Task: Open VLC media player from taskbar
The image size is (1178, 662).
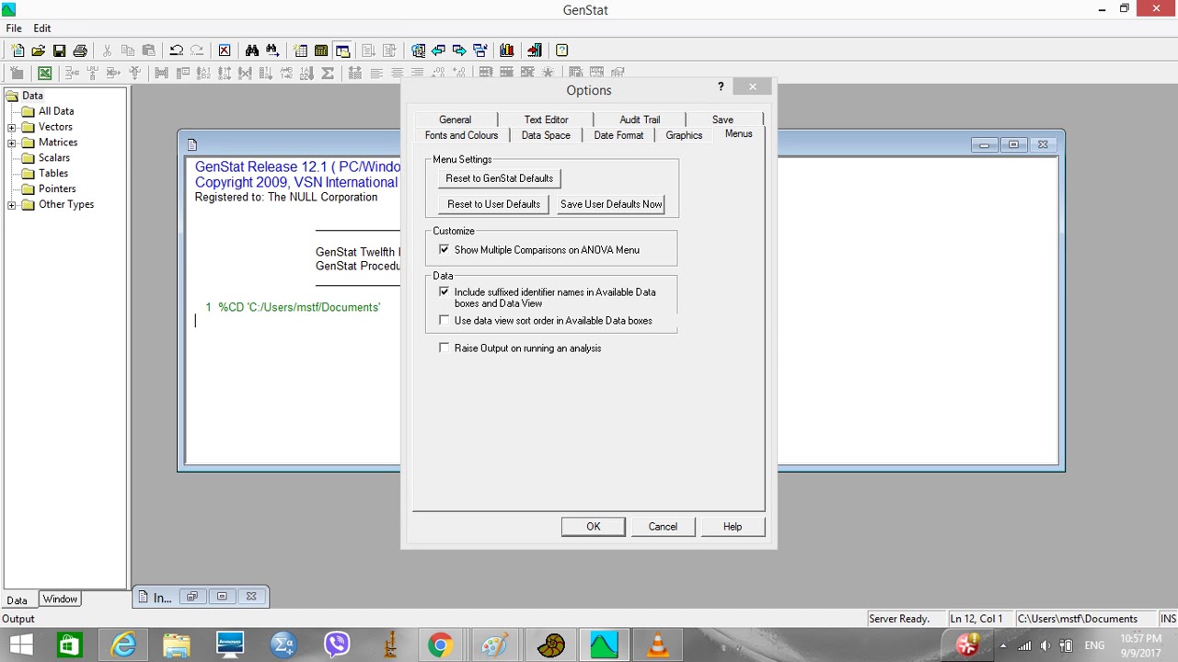Action: click(657, 645)
